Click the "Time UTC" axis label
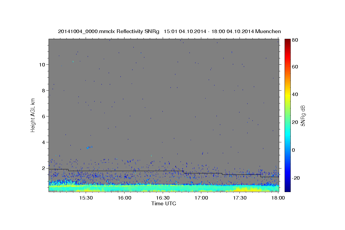This screenshot has height=230, width=345. pos(164,204)
